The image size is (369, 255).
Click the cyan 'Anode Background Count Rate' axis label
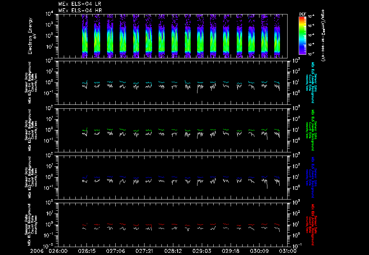click(311, 82)
